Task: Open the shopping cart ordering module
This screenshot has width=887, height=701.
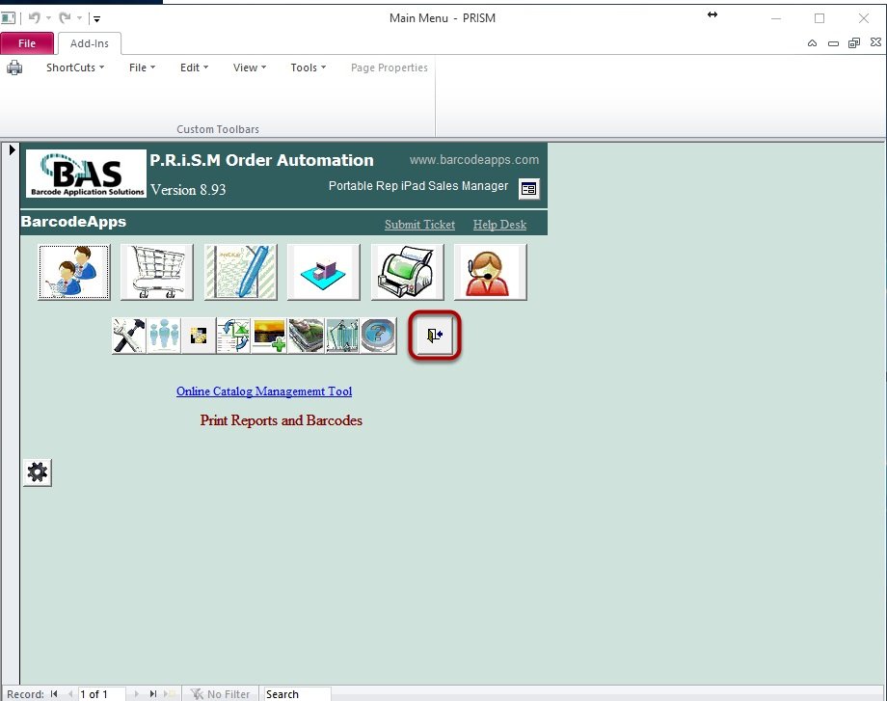Action: [x=156, y=272]
